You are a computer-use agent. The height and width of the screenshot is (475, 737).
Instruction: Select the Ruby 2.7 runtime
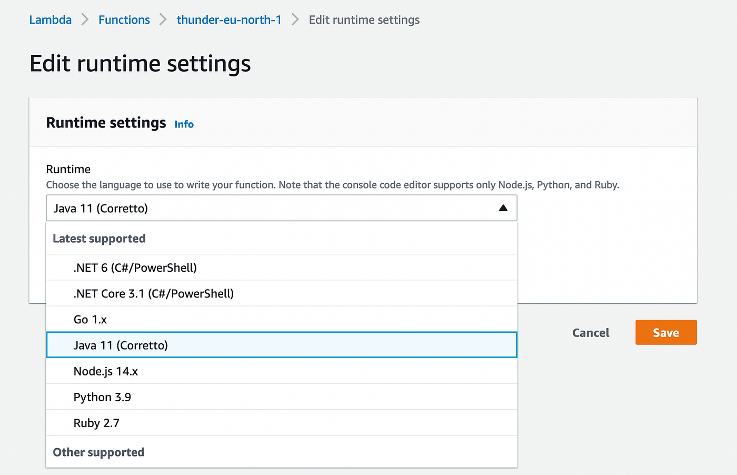(x=97, y=423)
